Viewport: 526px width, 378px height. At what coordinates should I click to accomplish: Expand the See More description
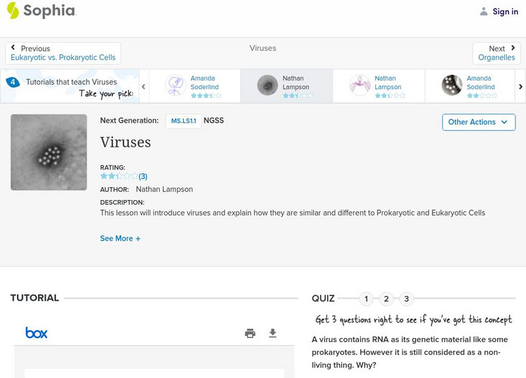point(120,239)
